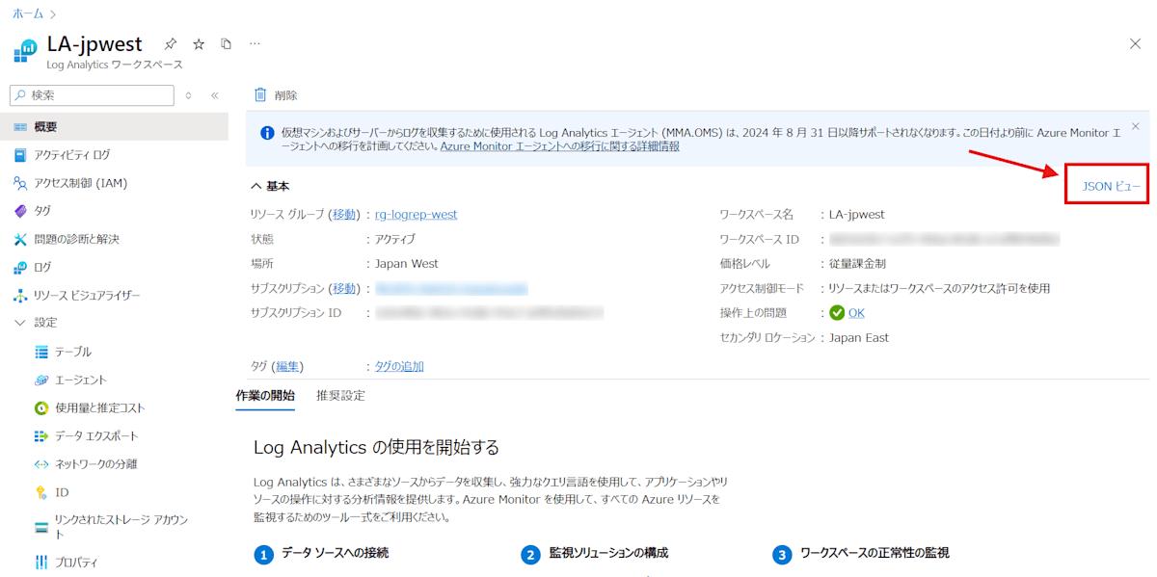
Task: Add LA-jpwest to favorites star
Action: (199, 44)
